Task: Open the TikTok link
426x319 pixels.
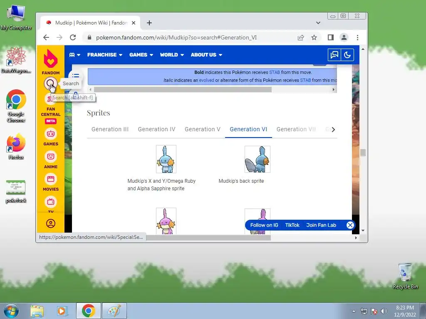Action: [x=292, y=225]
